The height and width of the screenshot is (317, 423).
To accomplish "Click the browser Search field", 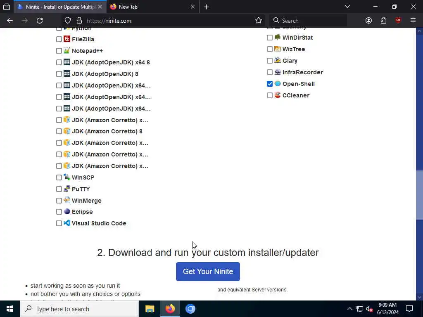I will (x=308, y=21).
